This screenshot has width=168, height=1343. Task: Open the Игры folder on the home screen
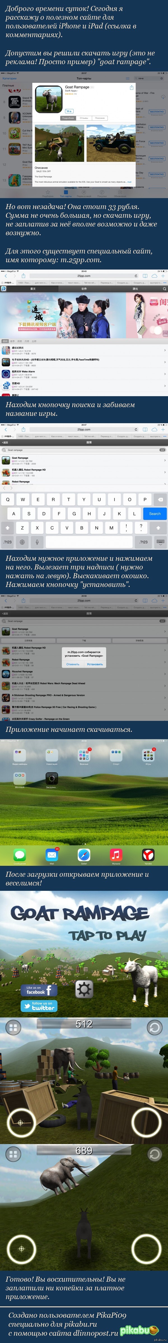click(x=148, y=755)
